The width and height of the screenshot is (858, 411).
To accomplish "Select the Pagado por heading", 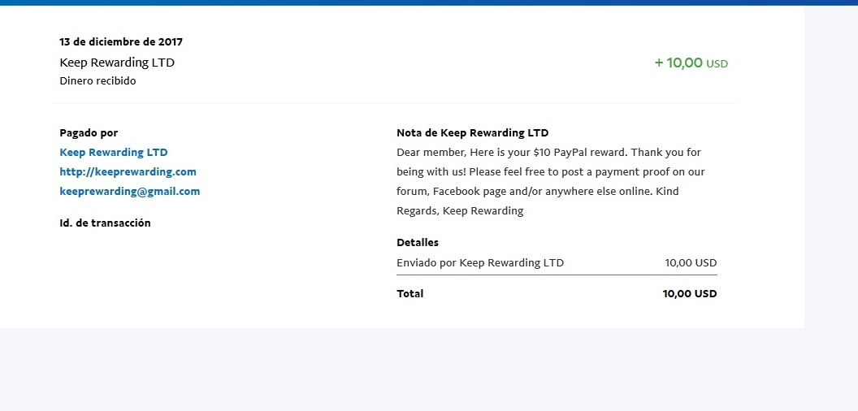I will 89,133.
